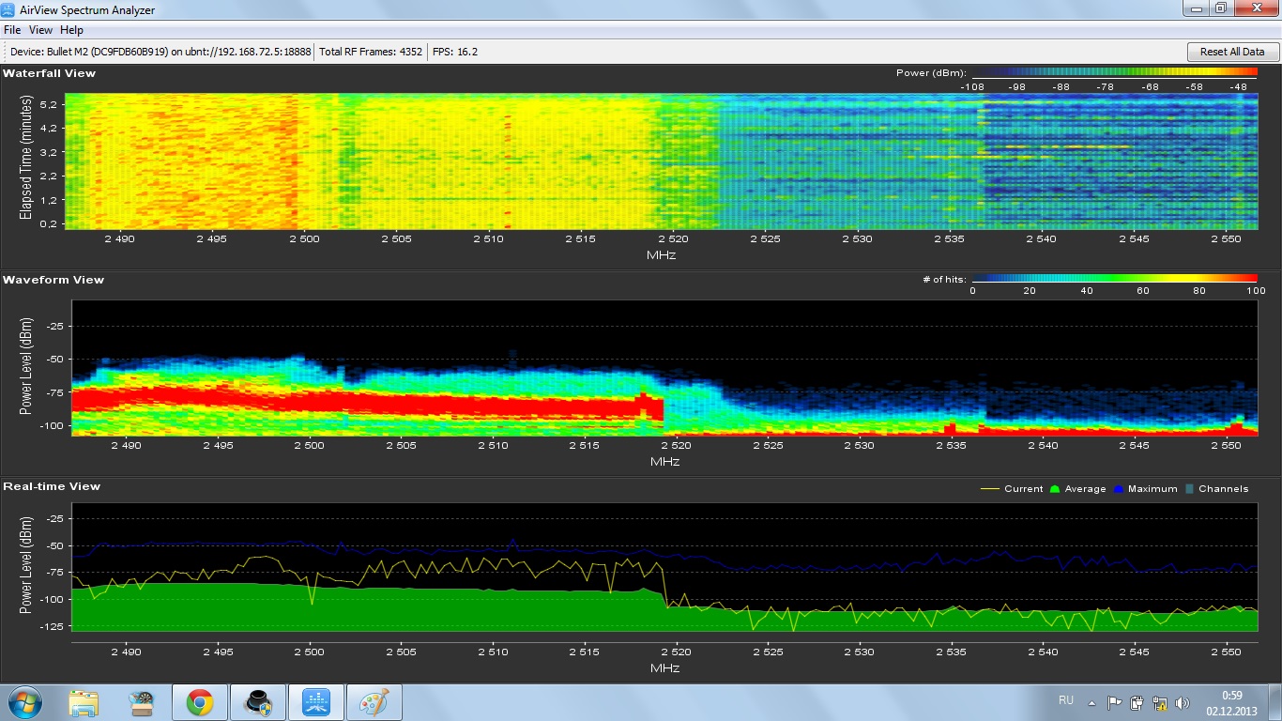The height and width of the screenshot is (721, 1282).
Task: Open the black hat app with shield
Action: pos(258,702)
